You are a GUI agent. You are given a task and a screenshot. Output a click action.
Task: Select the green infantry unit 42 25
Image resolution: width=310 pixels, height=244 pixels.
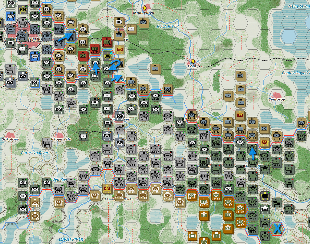[x=180, y=122]
